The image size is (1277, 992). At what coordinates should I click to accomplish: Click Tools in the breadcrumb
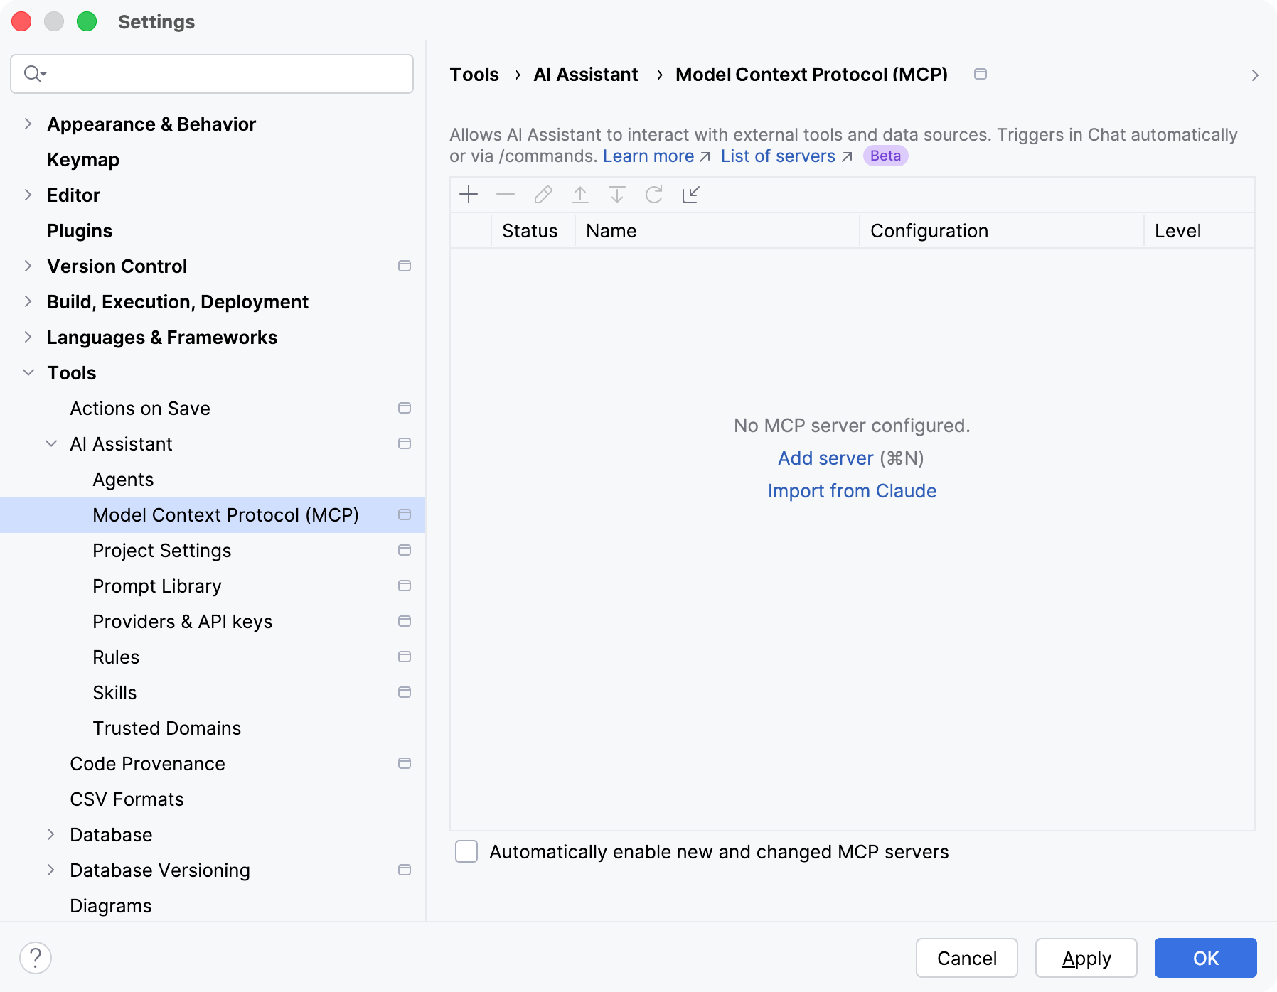click(x=474, y=75)
